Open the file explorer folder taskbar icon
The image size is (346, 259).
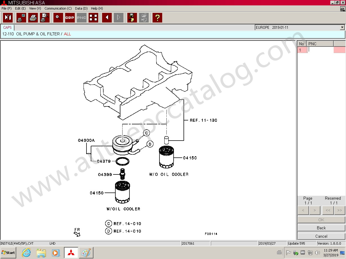tap(41, 253)
